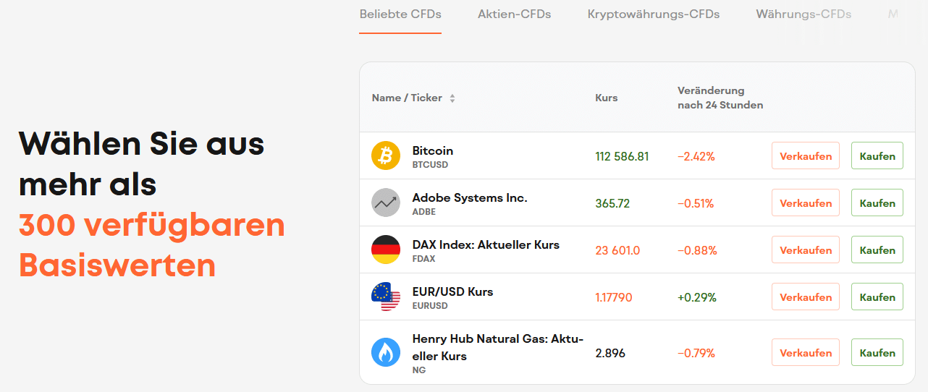Click the FDAX ticker text
928x392 pixels.
(x=424, y=259)
